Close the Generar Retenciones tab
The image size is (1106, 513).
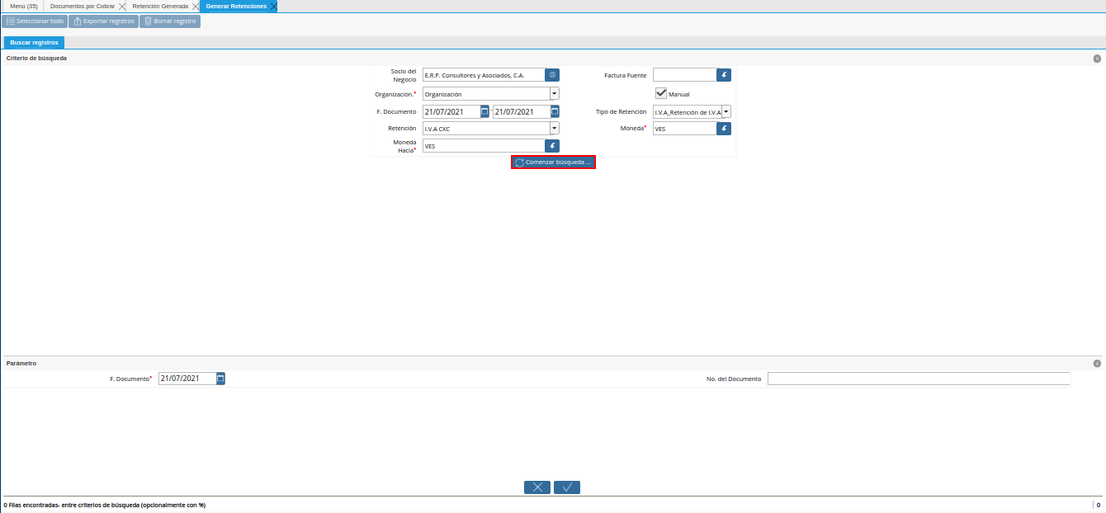tap(273, 6)
